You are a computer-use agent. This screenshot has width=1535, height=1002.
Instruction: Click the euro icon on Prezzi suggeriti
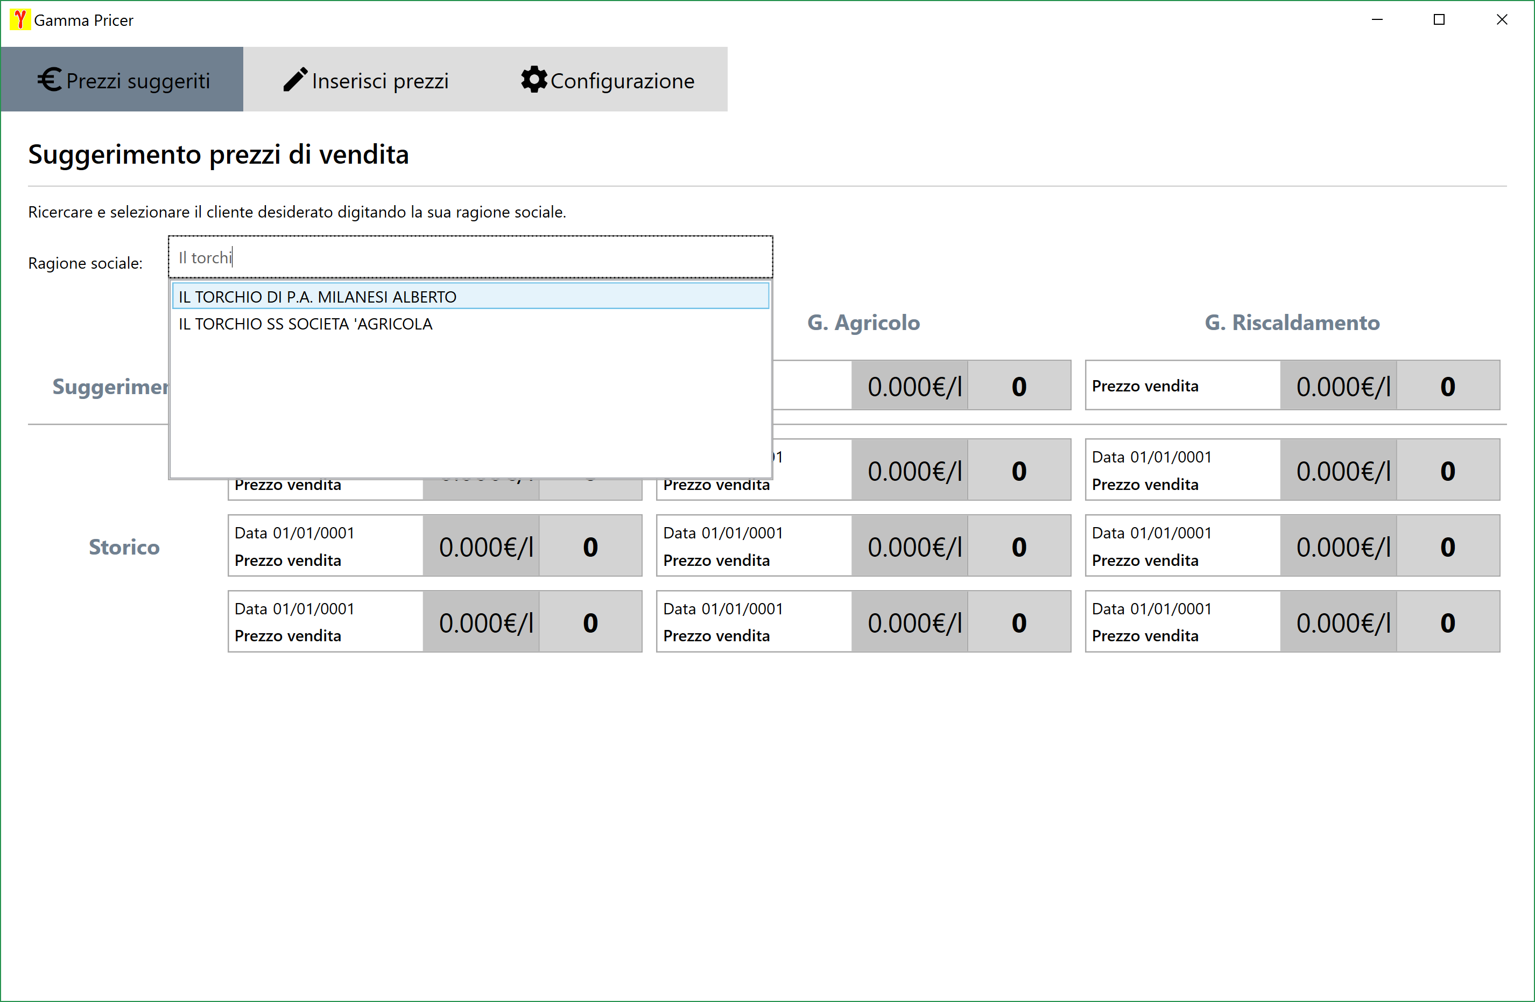[x=49, y=80]
